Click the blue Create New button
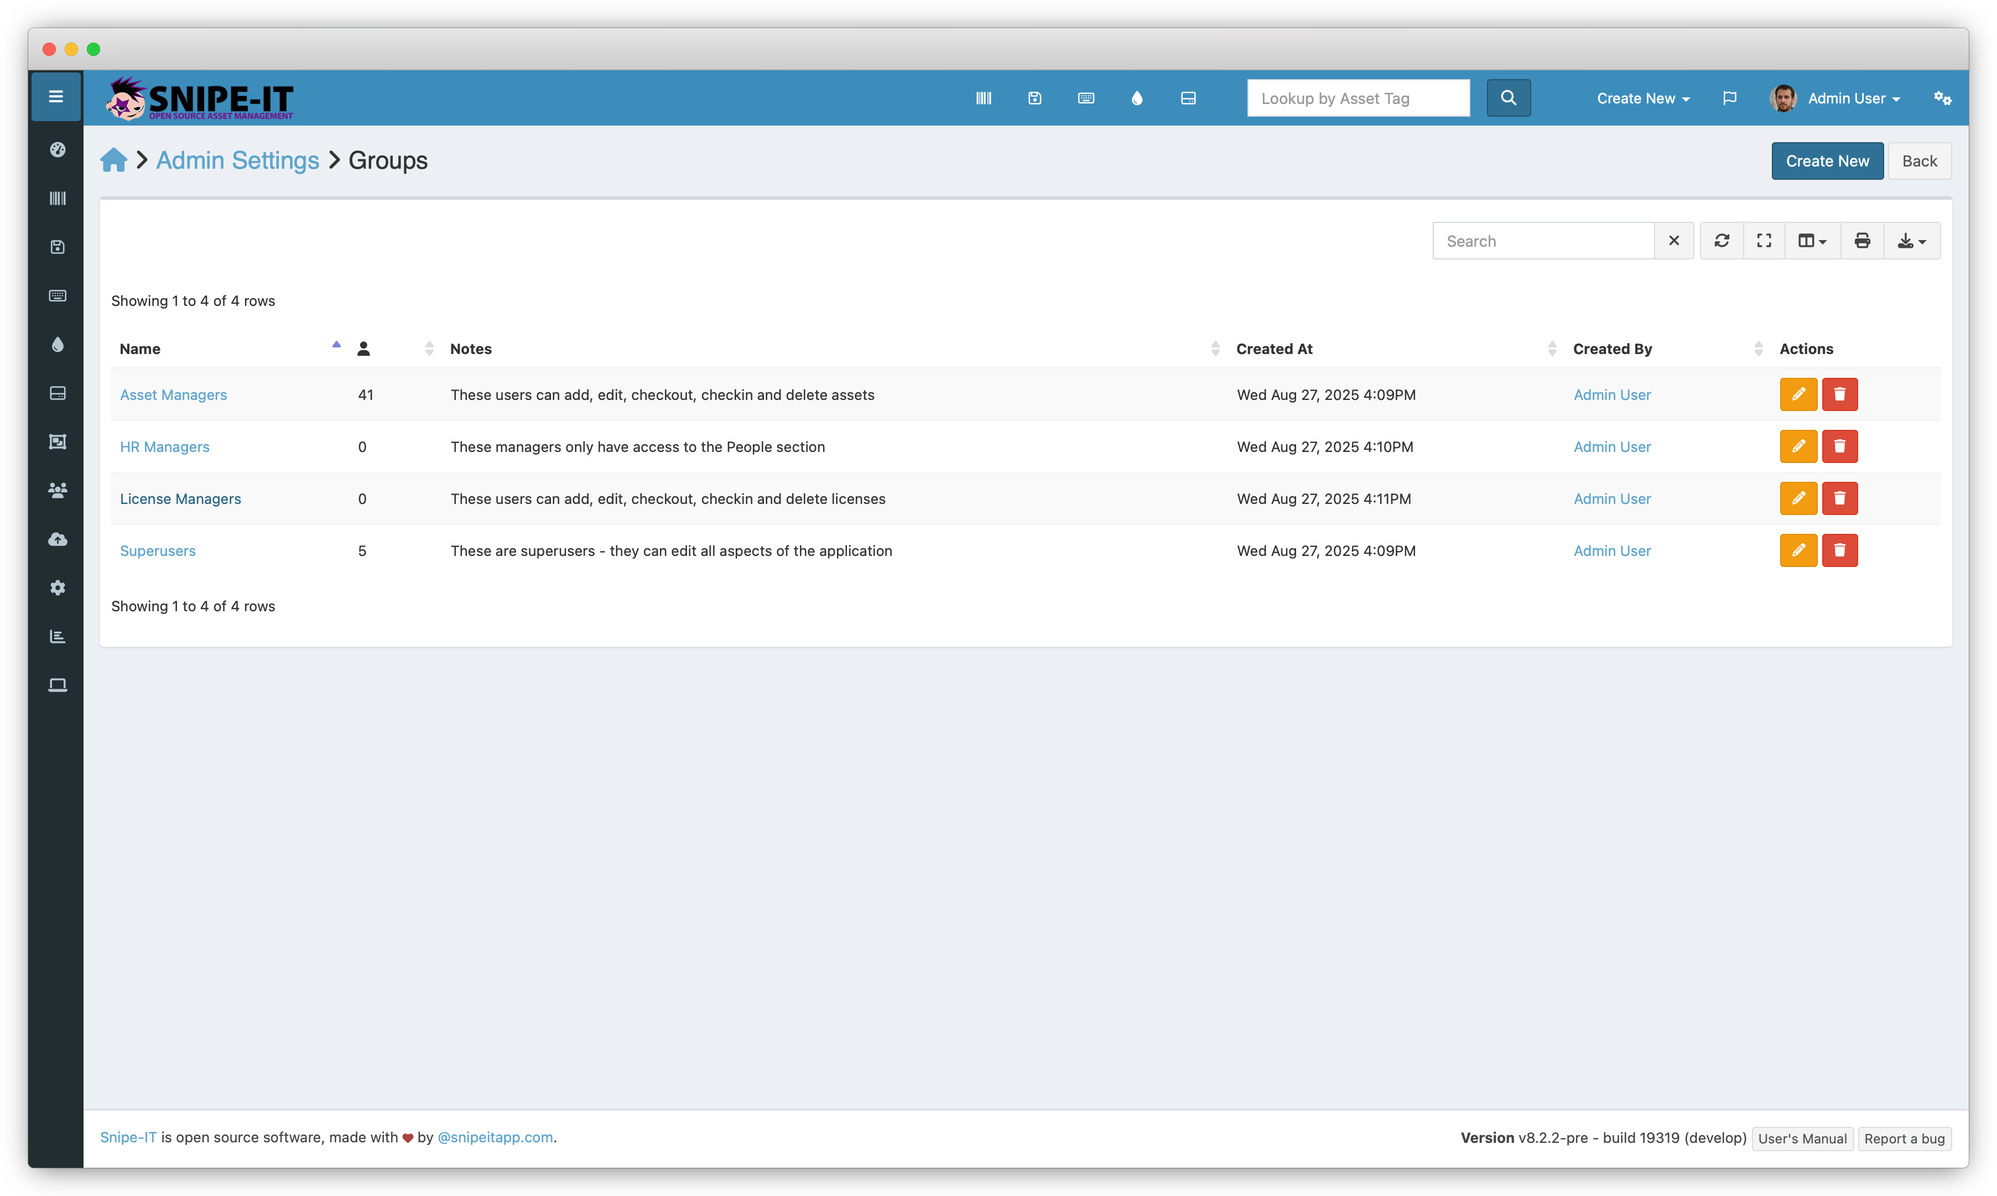The width and height of the screenshot is (1997, 1196). [x=1827, y=161]
